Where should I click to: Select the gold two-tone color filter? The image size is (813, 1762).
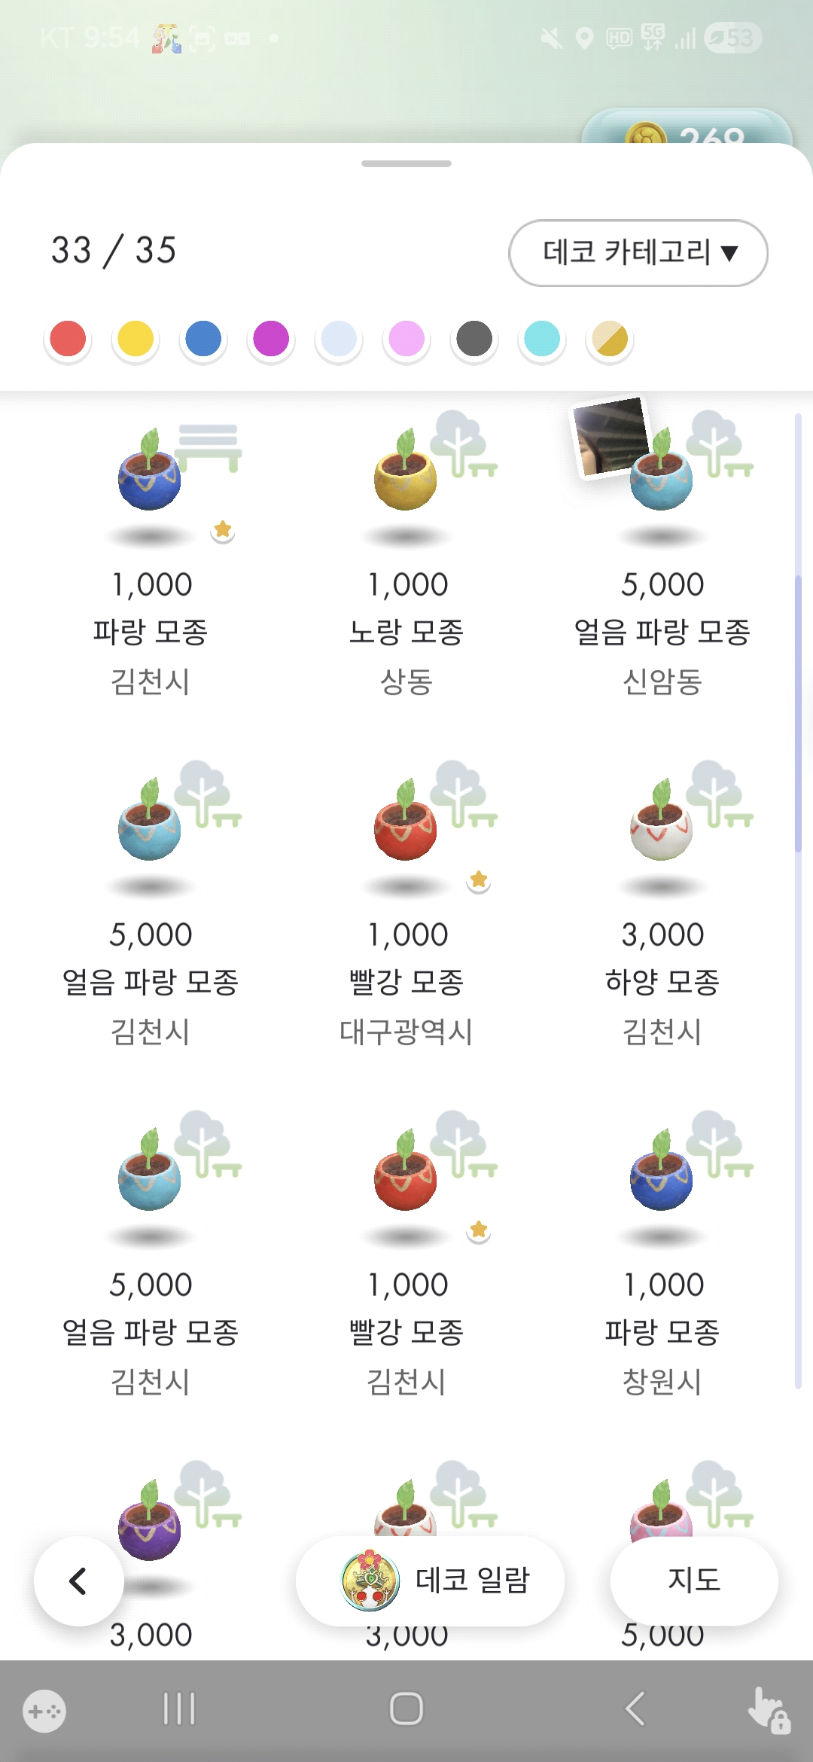pos(610,339)
